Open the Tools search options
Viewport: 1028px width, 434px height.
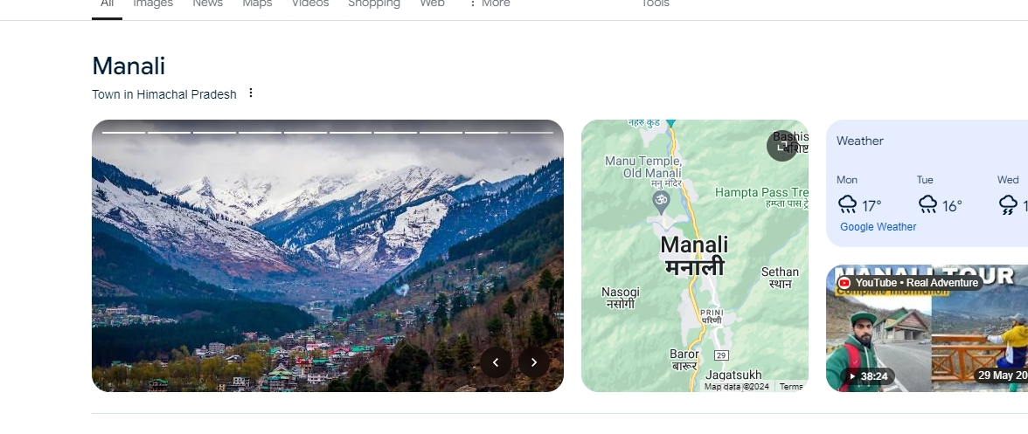tap(655, 3)
